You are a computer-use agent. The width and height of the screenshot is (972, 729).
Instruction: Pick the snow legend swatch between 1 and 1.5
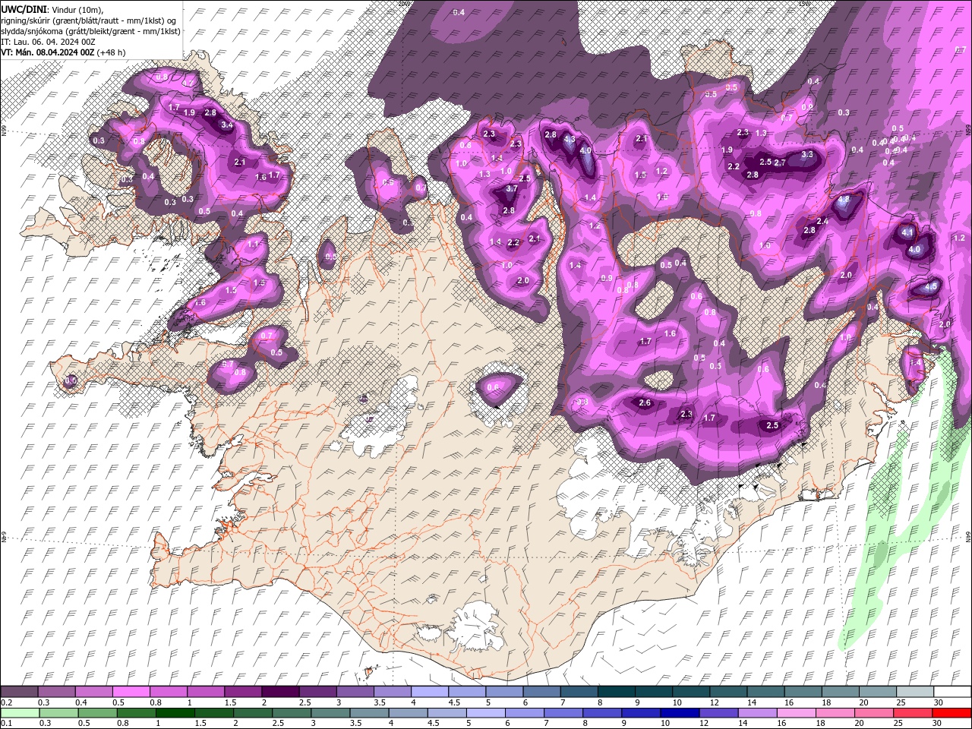[206, 692]
